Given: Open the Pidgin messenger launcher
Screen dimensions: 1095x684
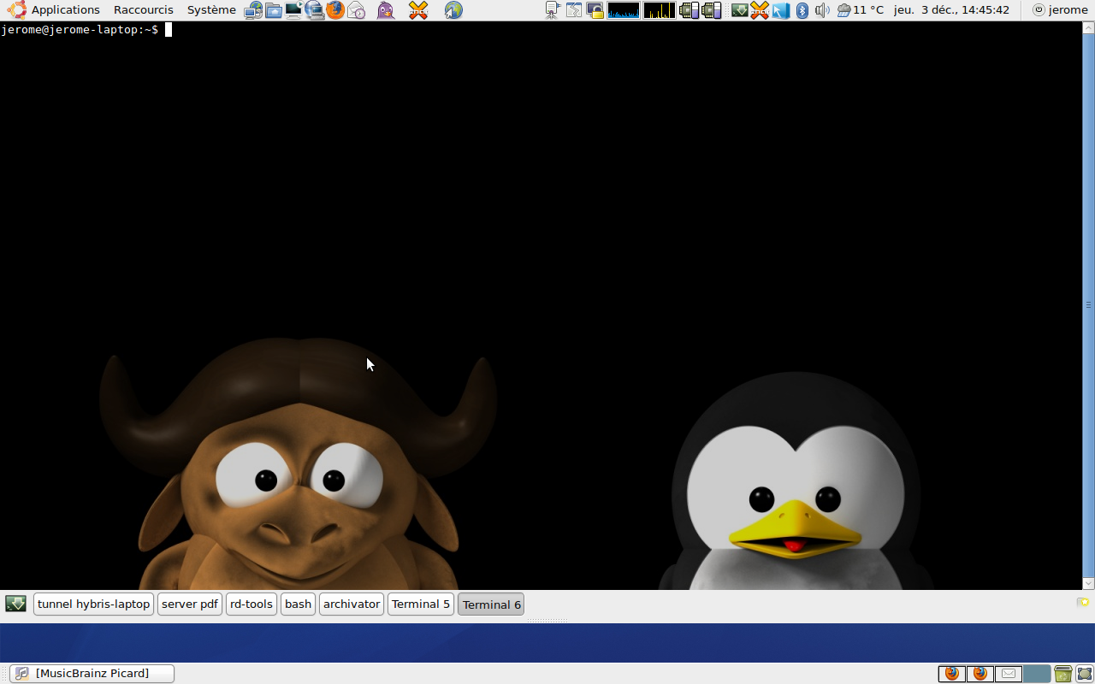Looking at the screenshot, I should point(386,10).
